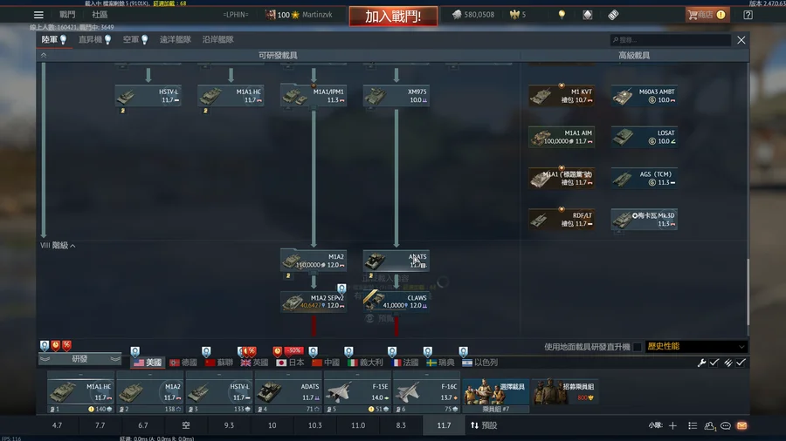Switch to the 直昇機 helicopters tab
Image resolution: width=786 pixels, height=441 pixels.
94,39
